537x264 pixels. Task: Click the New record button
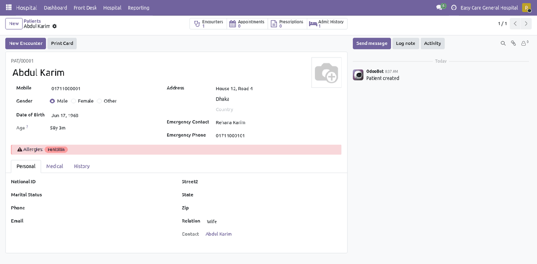(x=14, y=24)
